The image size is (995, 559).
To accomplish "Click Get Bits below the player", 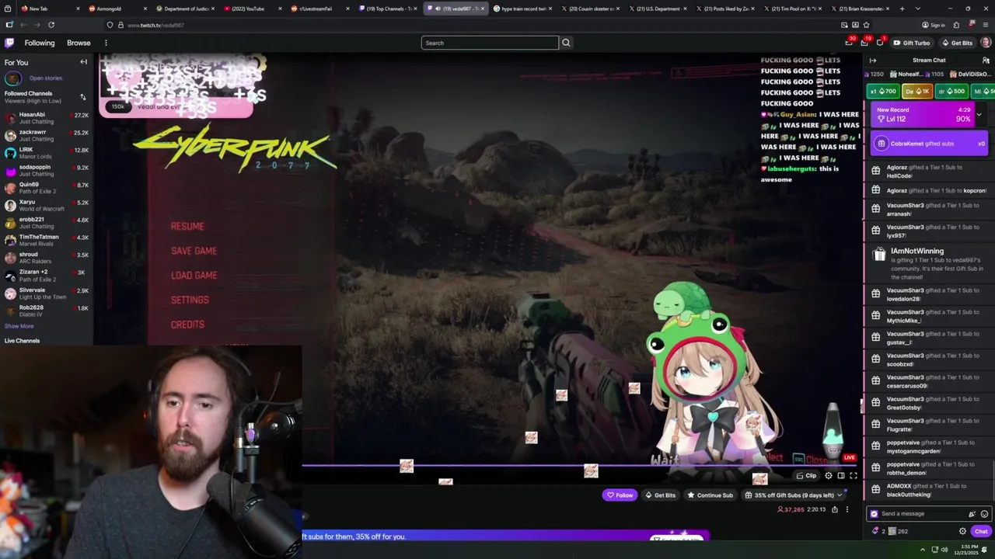I will point(660,495).
